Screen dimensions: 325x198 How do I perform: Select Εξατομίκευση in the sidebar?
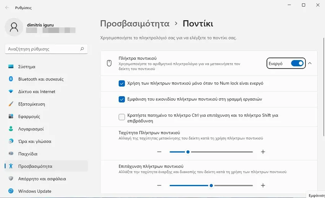click(x=46, y=104)
